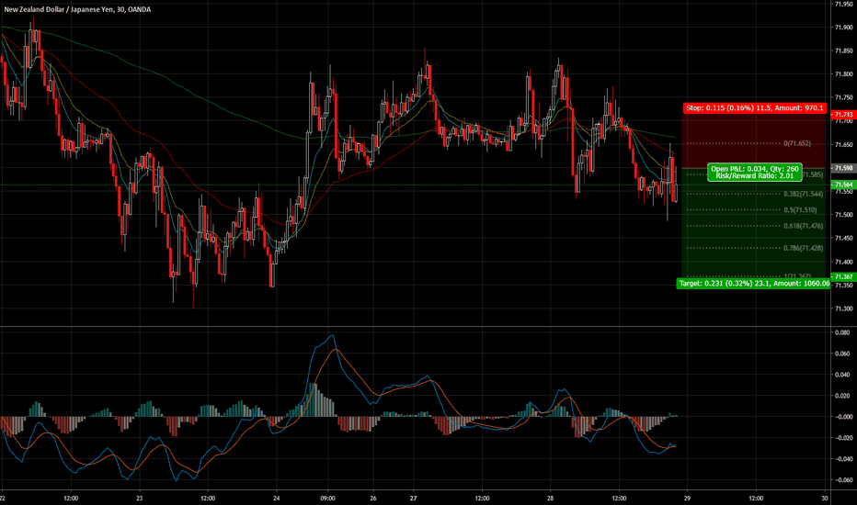
Task: Click the 09:00 label on the time axis
Action: [x=328, y=498]
